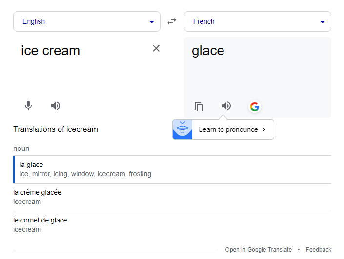The image size is (344, 259).
Task: Open in Google Translate link
Action: pyautogui.click(x=258, y=250)
